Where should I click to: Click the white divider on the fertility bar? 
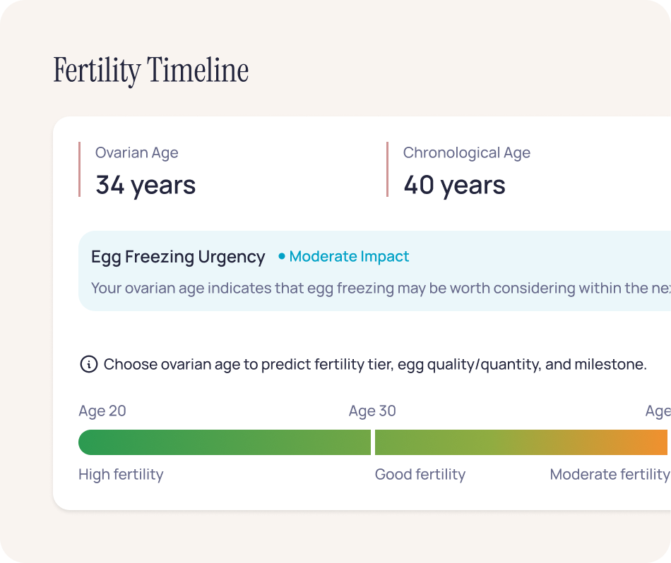coord(373,442)
